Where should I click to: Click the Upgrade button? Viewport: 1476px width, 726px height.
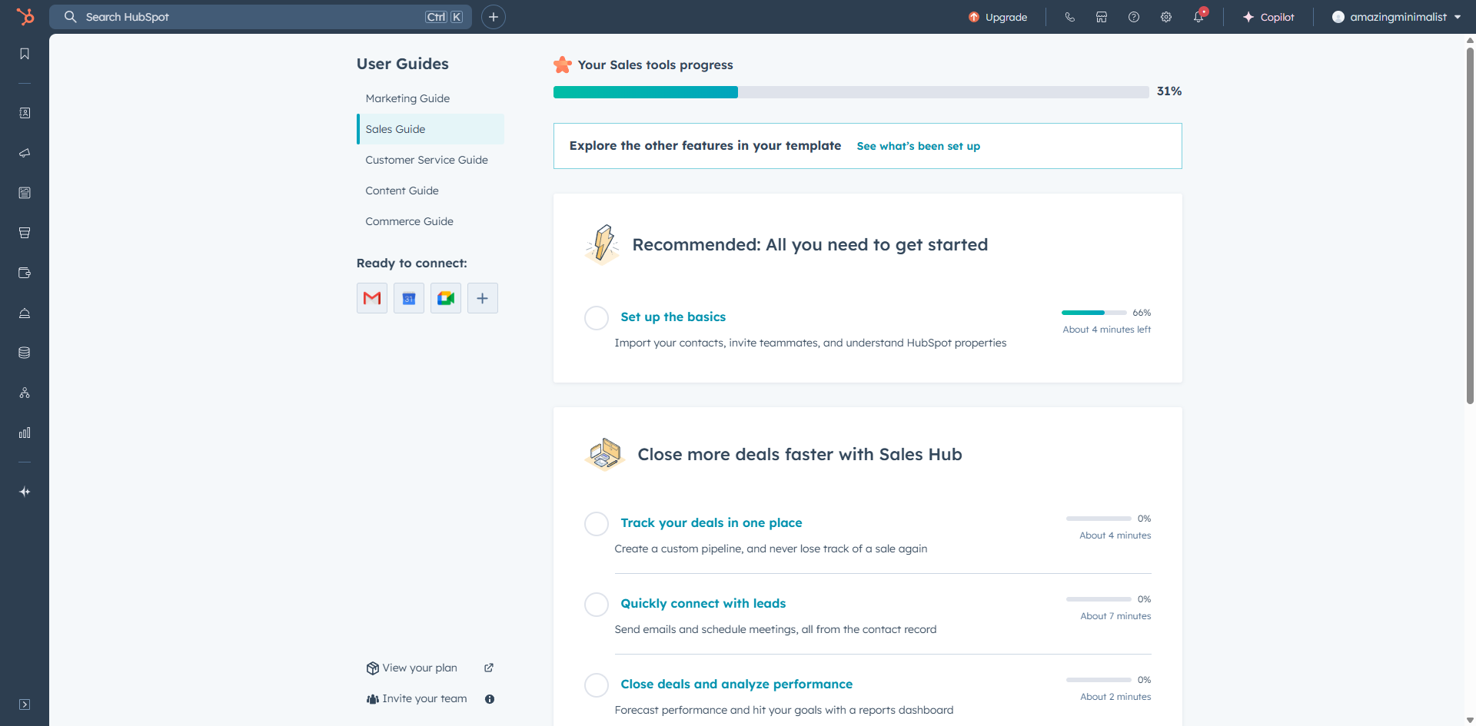[998, 17]
